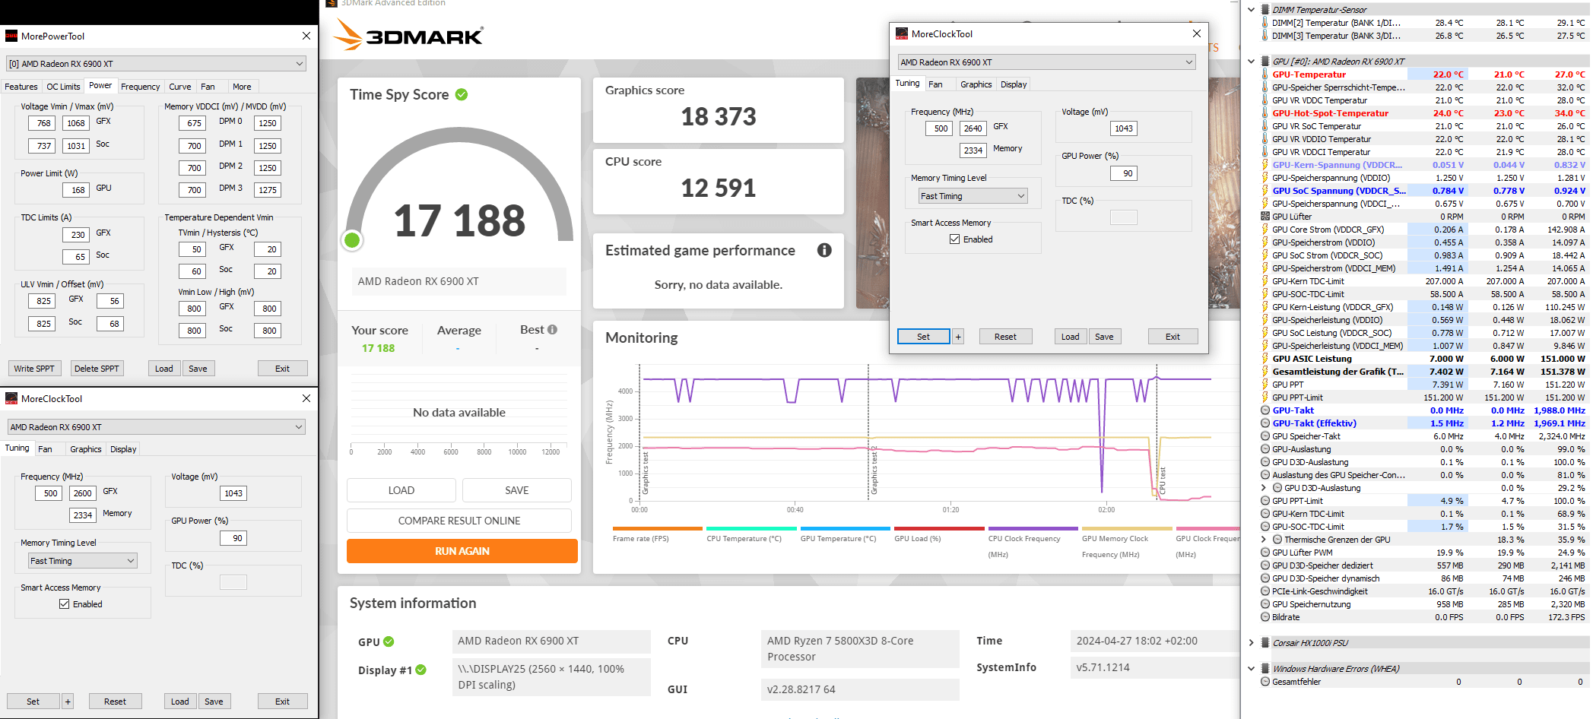
Task: Click RUN AGAIN in 3DMark
Action: click(462, 551)
